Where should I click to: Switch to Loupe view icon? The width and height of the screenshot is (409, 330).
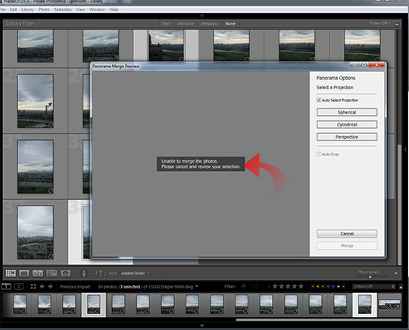pos(24,273)
